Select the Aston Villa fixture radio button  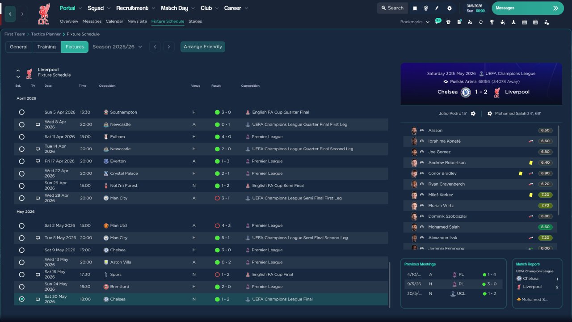click(21, 263)
